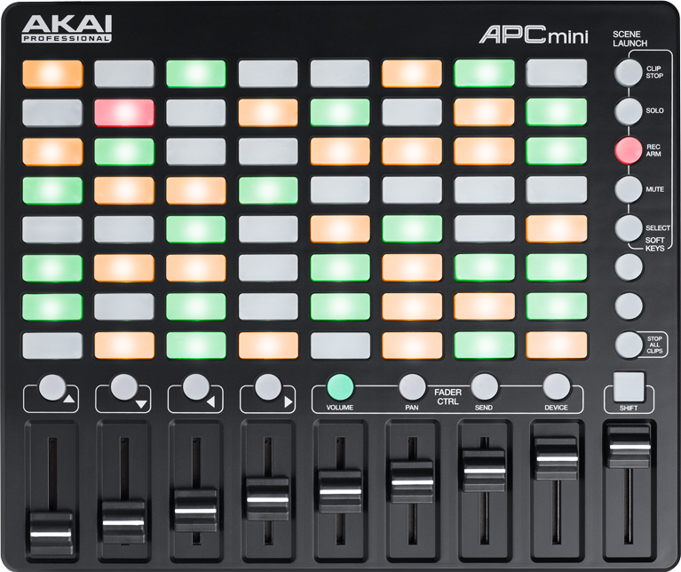Click the second fader cap under down arrow
This screenshot has width=681, height=572.
pyautogui.click(x=123, y=522)
